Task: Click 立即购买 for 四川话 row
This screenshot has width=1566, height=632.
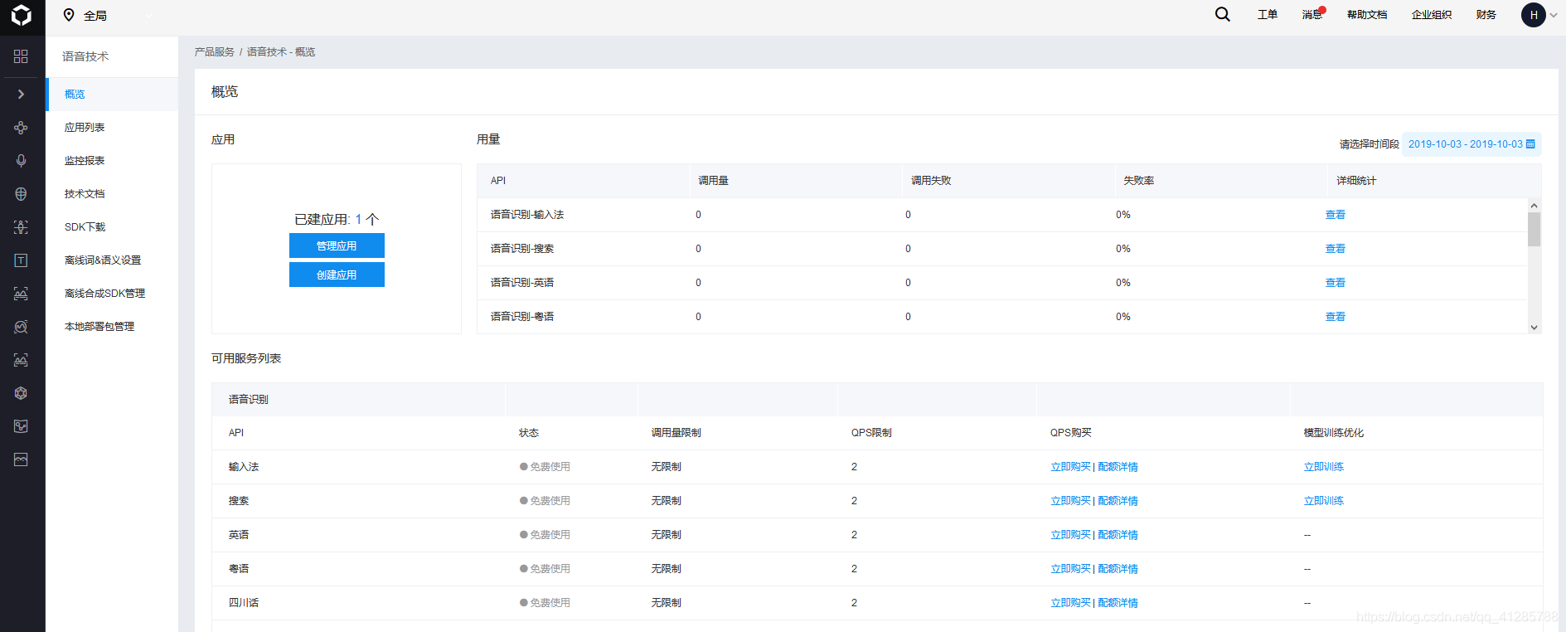Action: coord(1070,603)
